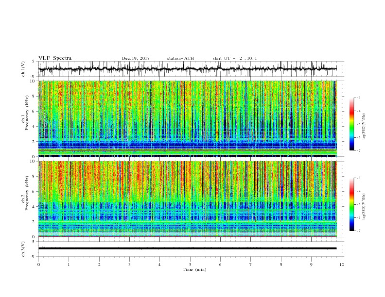Click the ch.1 waveform trace panel
The image size is (385, 297).
point(190,69)
